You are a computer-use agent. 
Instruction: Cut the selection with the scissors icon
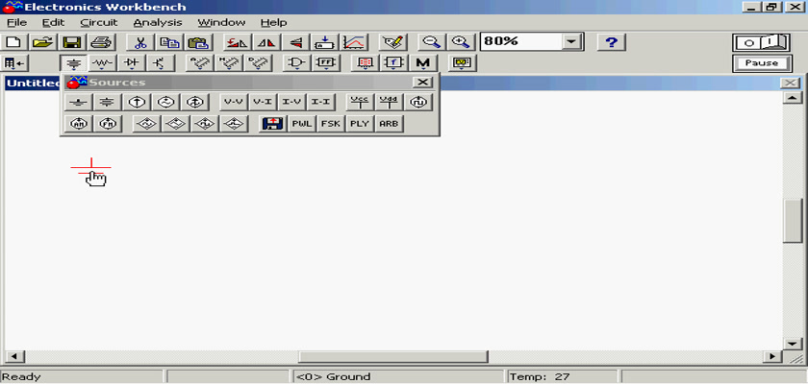coord(140,42)
